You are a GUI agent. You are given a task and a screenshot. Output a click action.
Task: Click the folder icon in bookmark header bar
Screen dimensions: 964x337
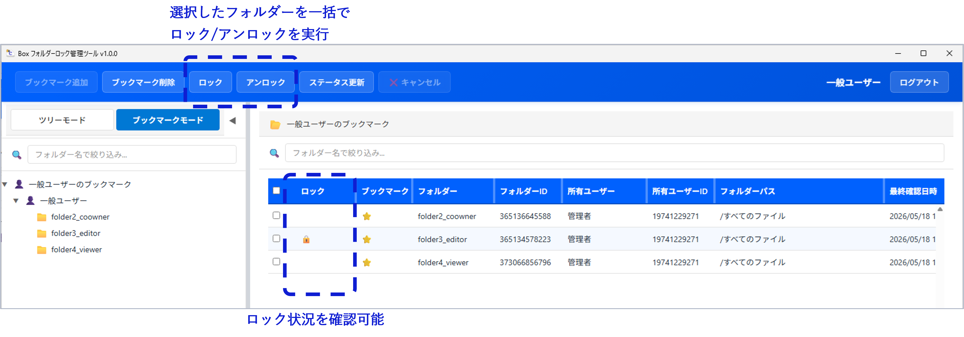[275, 125]
